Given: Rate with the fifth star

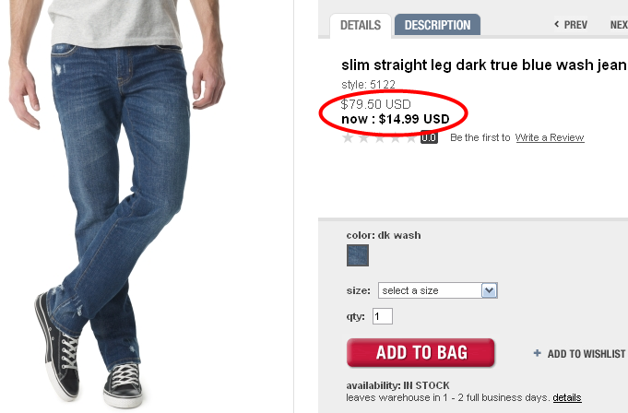Looking at the screenshot, I should 411,138.
